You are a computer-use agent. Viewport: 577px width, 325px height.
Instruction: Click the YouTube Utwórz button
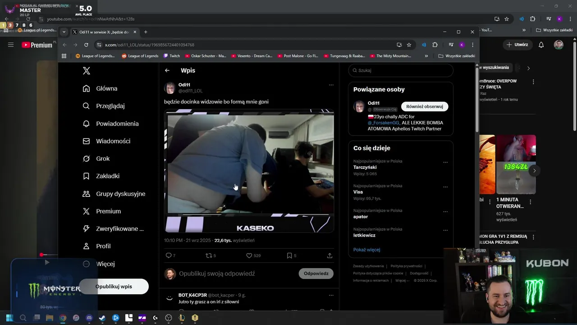[517, 45]
